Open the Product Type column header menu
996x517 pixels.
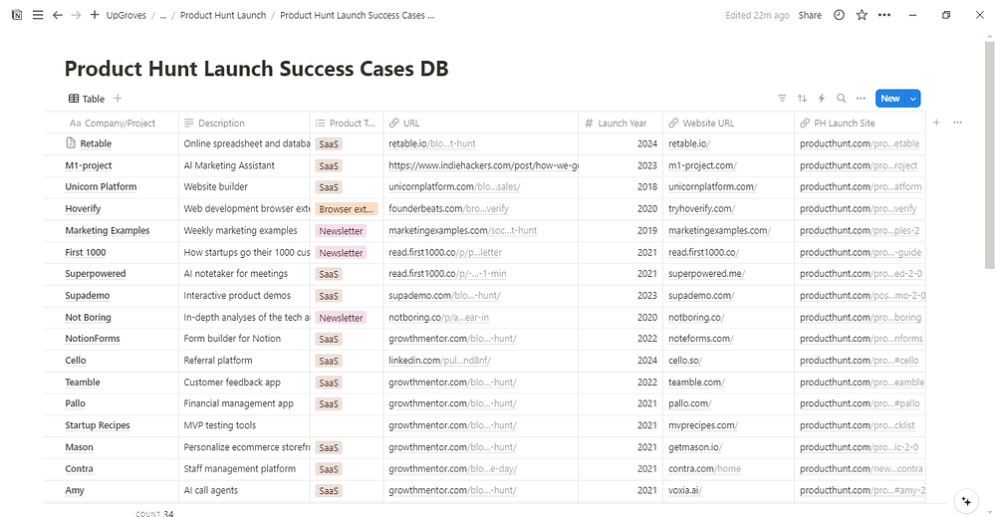point(345,124)
